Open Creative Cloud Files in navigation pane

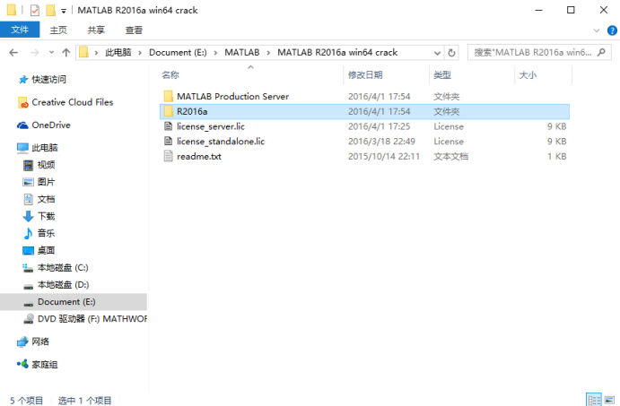coord(73,102)
